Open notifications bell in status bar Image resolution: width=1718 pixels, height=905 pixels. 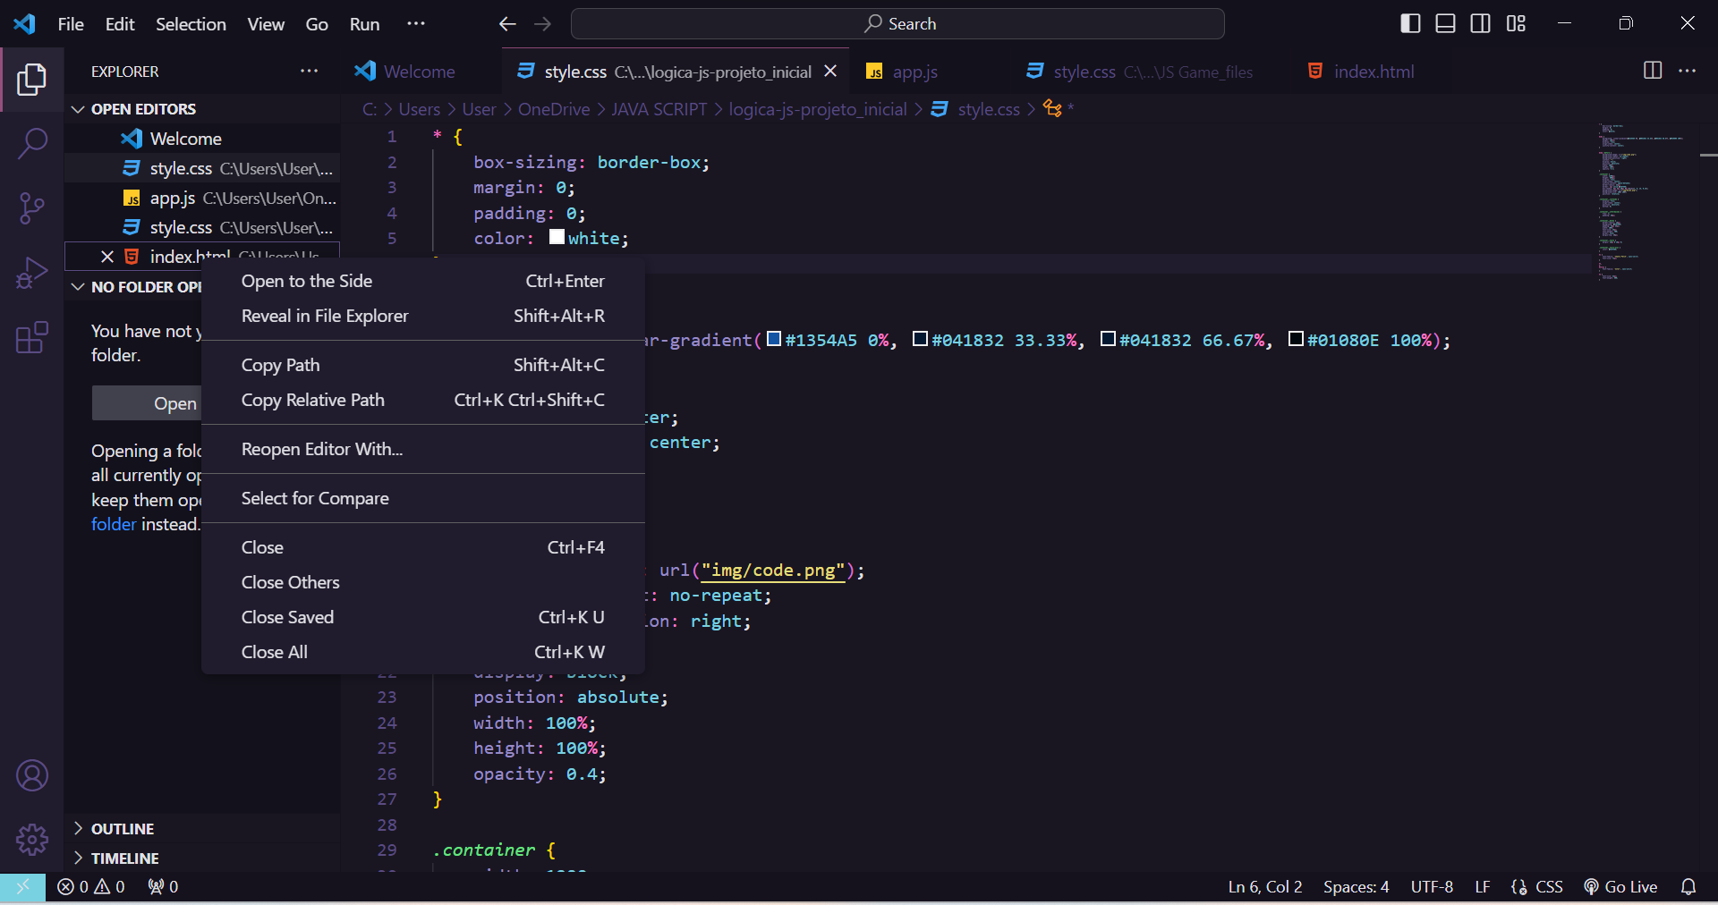1688,886
